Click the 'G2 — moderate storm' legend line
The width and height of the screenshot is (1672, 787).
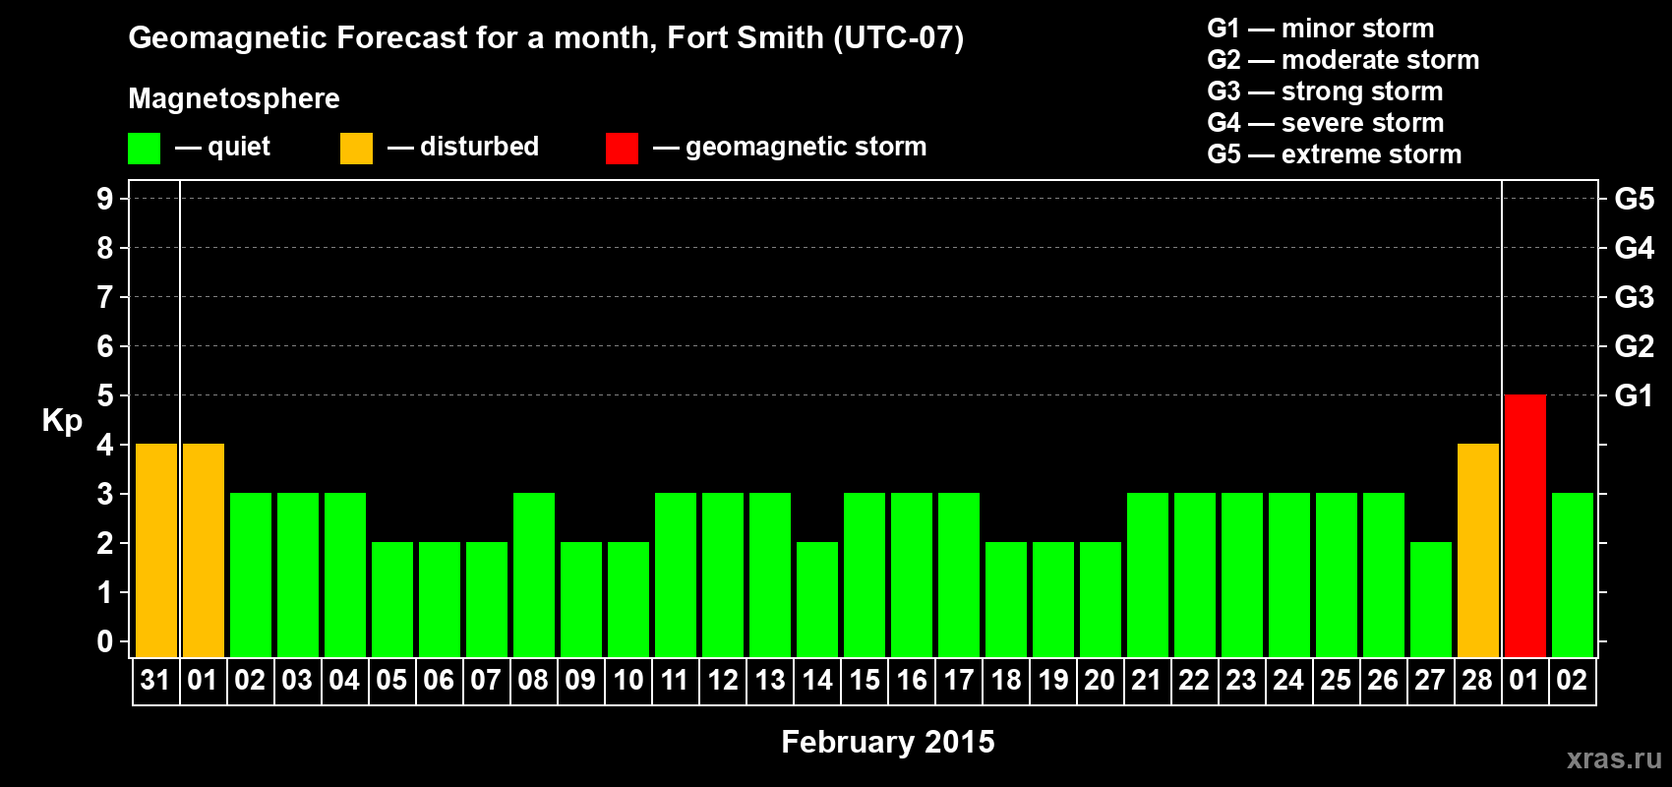coord(1344,60)
